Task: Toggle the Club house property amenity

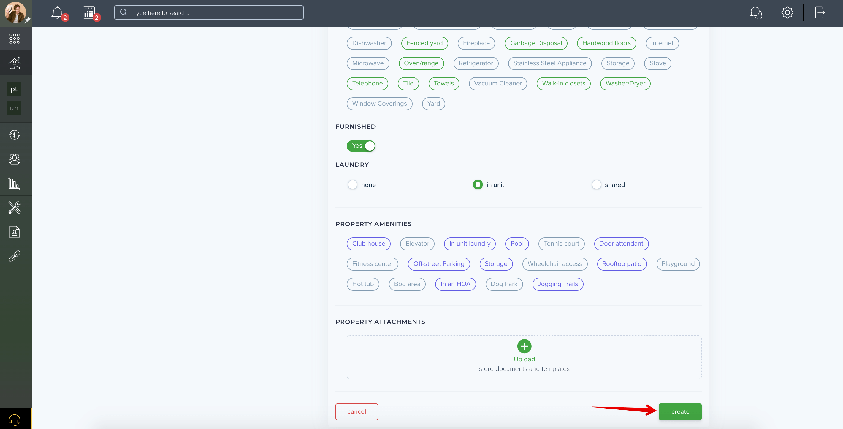Action: (x=368, y=244)
